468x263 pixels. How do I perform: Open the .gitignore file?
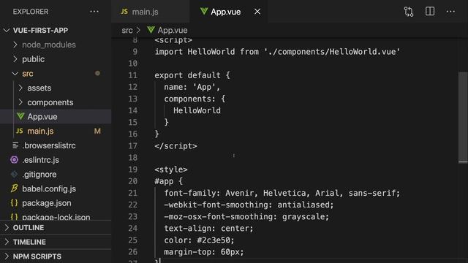click(x=56, y=175)
